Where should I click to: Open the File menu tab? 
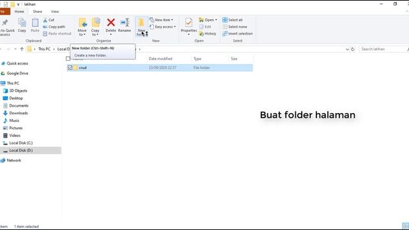[x=4, y=11]
